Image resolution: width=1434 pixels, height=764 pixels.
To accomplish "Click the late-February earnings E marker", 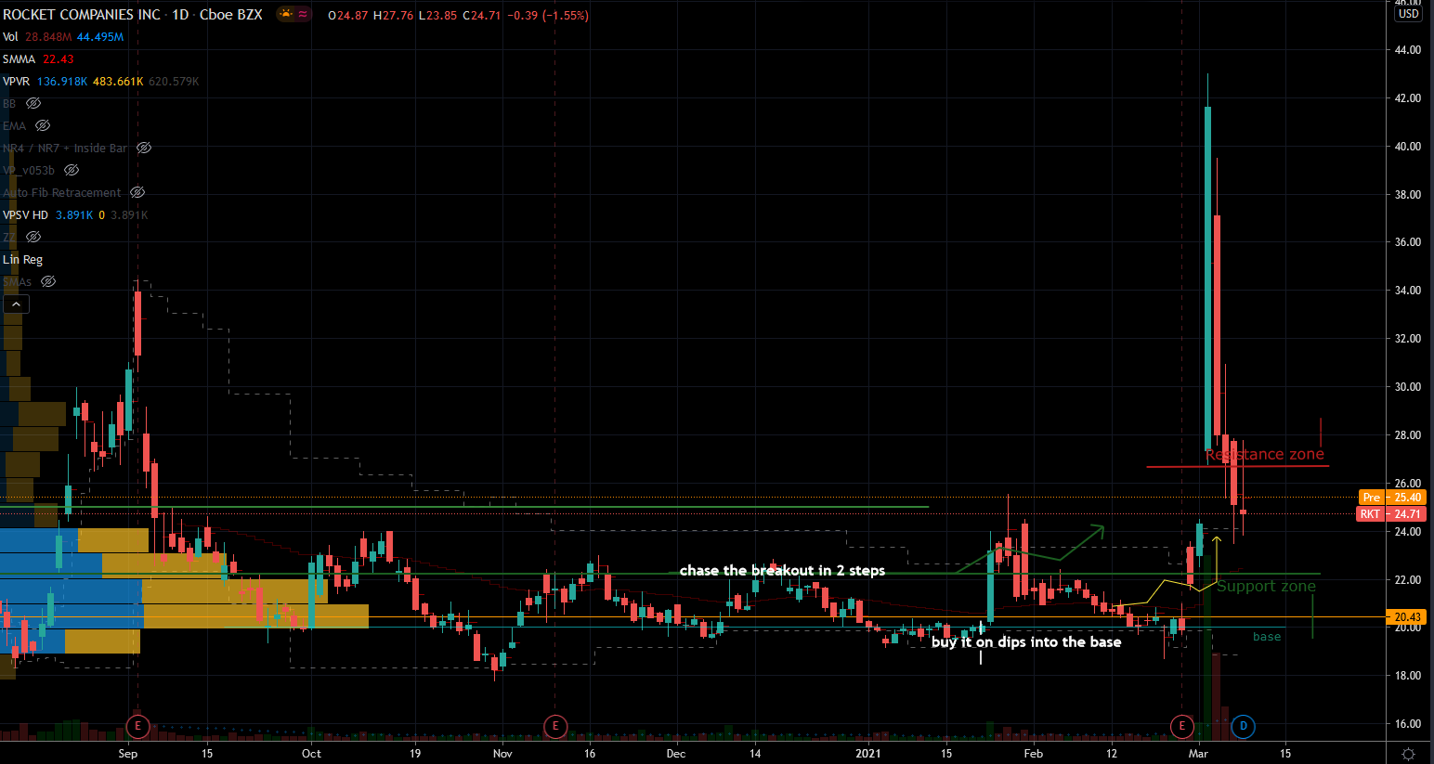I will coord(1181,726).
